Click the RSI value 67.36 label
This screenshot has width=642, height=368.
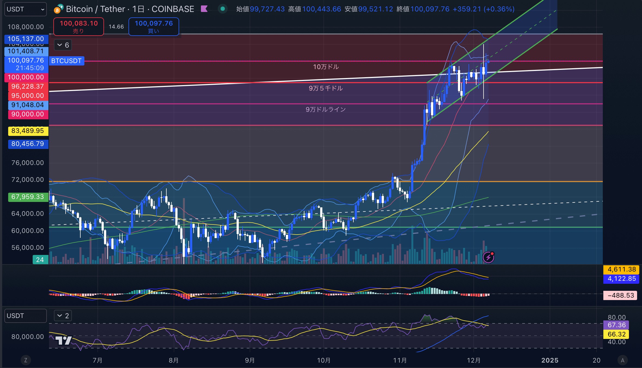pos(616,325)
